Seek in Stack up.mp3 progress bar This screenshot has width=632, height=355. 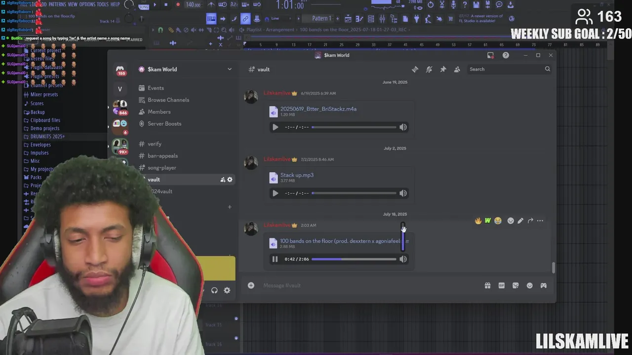(354, 193)
